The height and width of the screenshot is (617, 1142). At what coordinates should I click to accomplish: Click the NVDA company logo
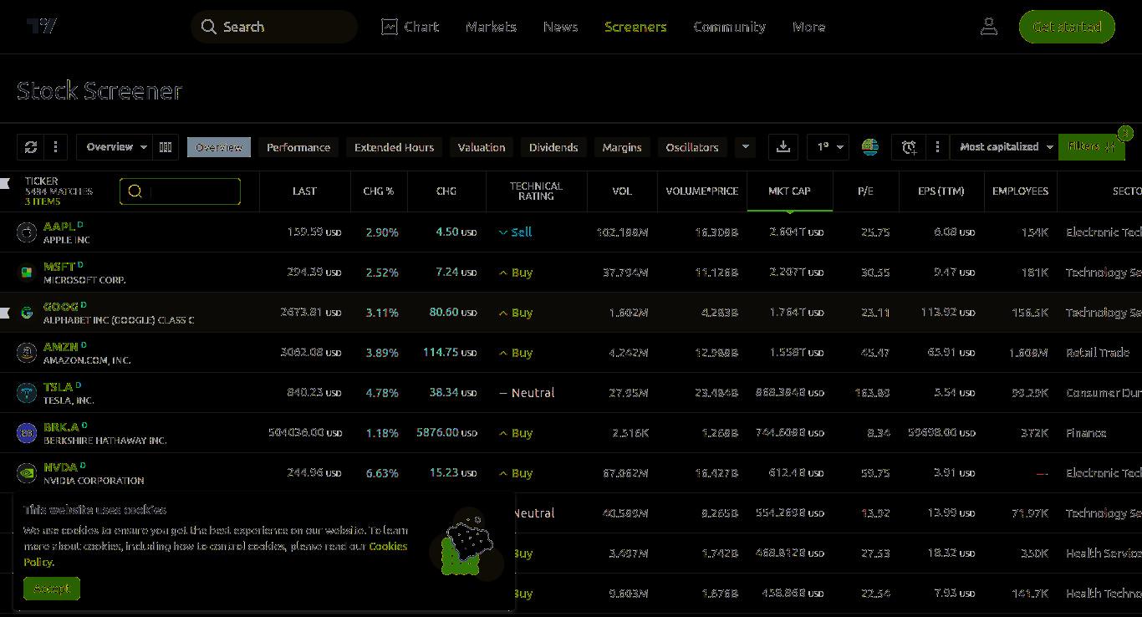(27, 473)
